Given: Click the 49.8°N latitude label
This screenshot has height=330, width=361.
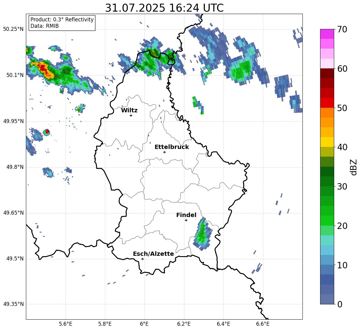Looking at the screenshot, I should pos(15,167).
